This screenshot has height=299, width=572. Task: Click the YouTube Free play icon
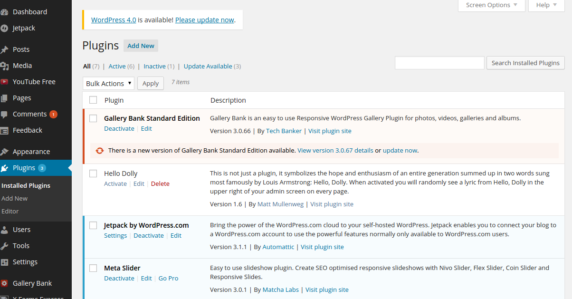point(4,82)
